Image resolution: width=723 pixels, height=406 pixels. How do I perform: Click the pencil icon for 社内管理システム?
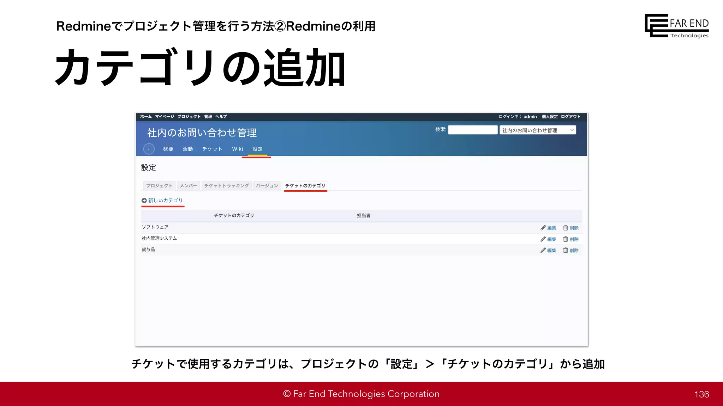[x=543, y=239]
